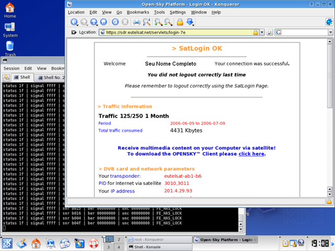The height and width of the screenshot is (251, 335).
Task: Click the 'eutelsat-ab1-b6' transponder value
Action: click(x=183, y=176)
